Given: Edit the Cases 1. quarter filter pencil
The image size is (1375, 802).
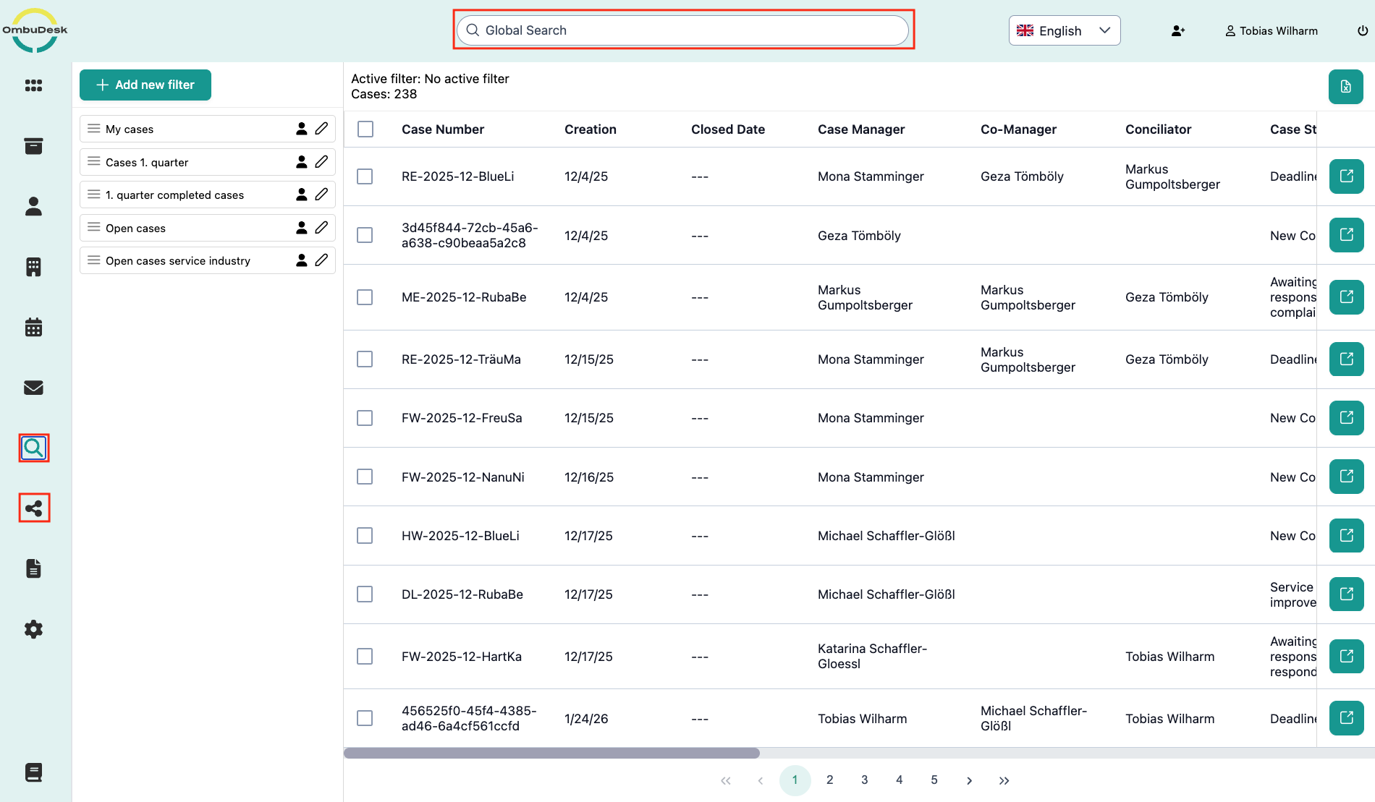Looking at the screenshot, I should coord(321,162).
